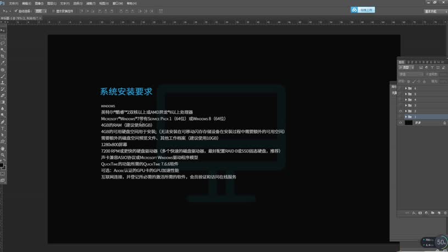
Task: Select the Magic Wand tool
Action: (3, 50)
